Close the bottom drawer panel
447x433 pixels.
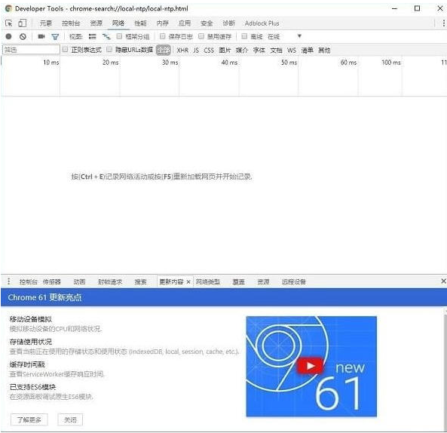coord(443,281)
